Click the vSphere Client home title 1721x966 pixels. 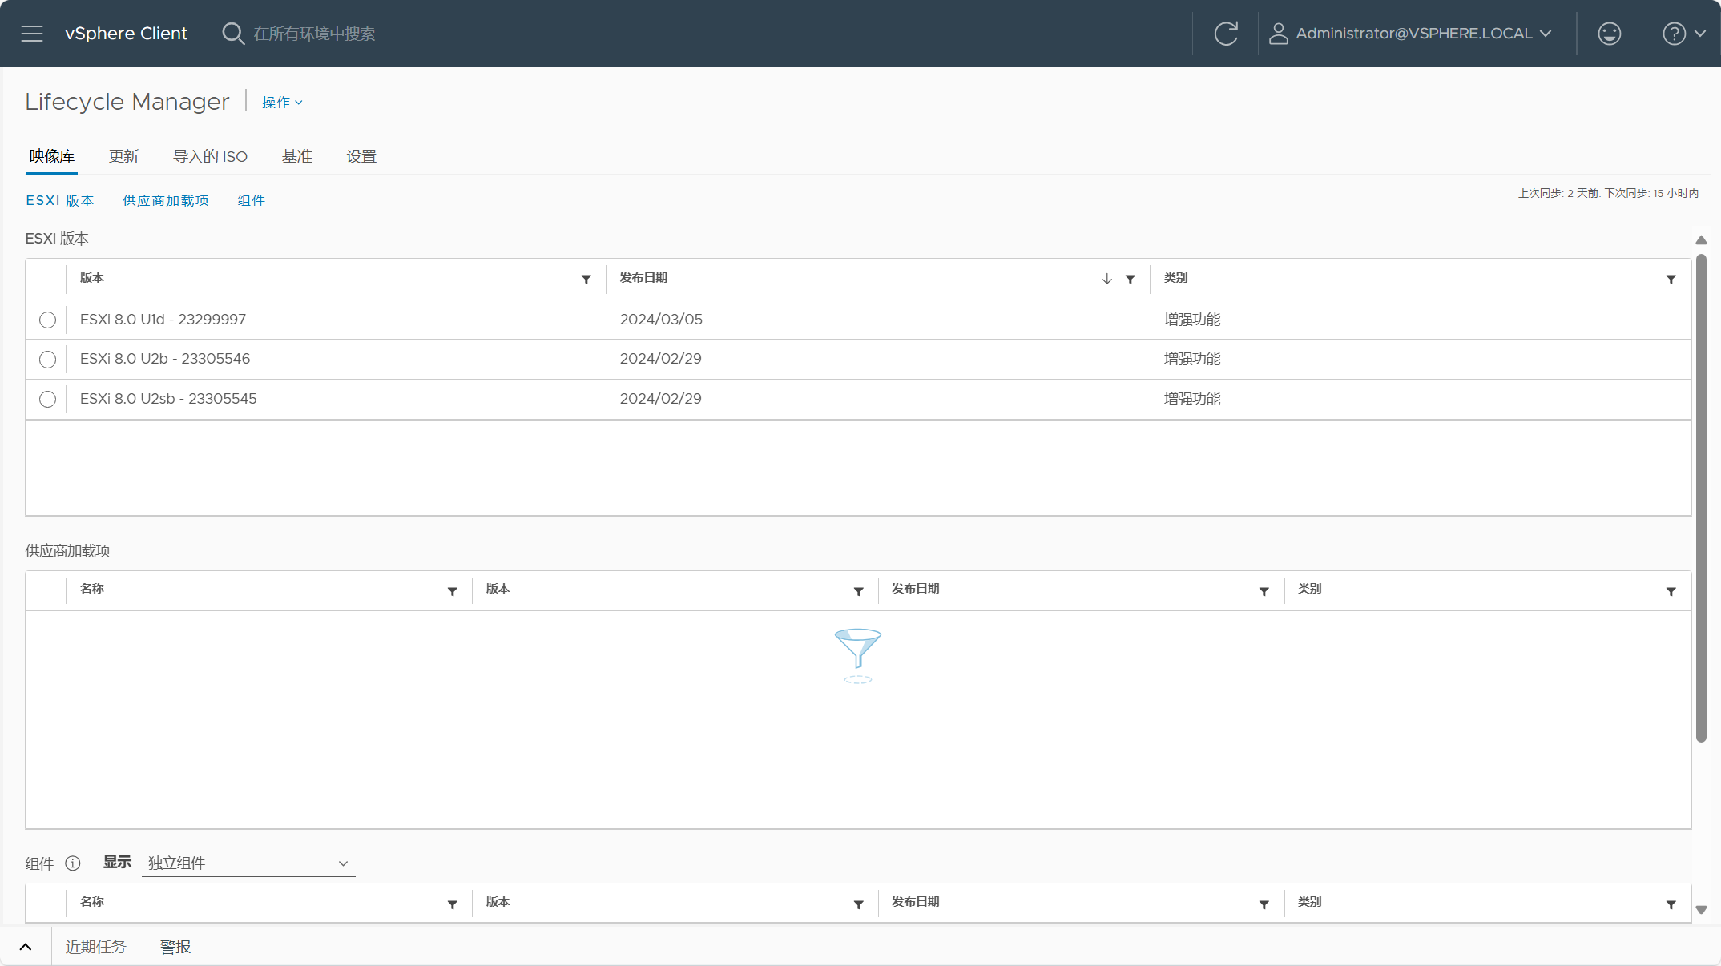pos(126,34)
